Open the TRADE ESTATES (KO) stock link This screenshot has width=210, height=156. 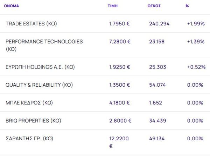pyautogui.click(x=31, y=24)
